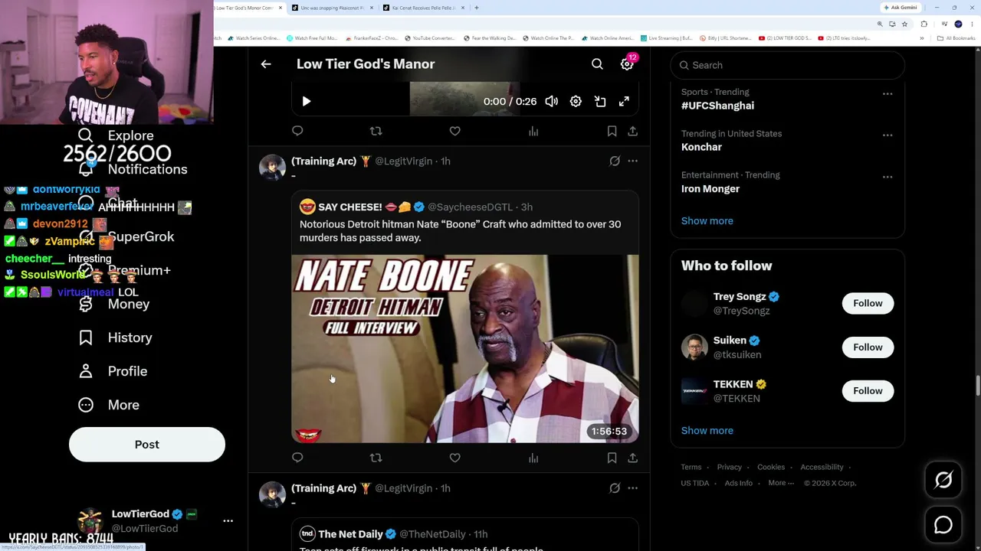Click the Ask Gemini button
The image size is (981, 551).
900,8
